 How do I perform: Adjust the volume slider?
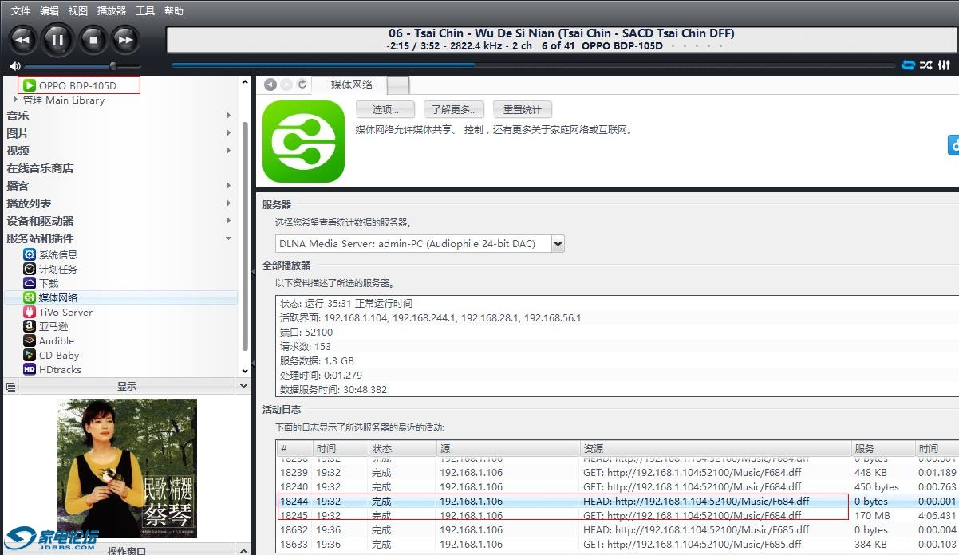tap(82, 66)
